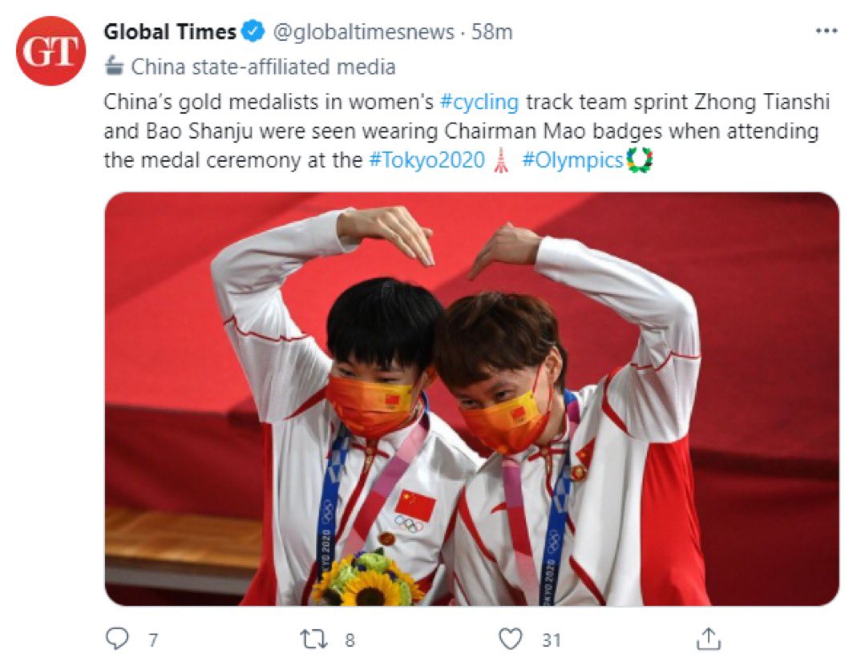Open the three-dot more options menu
The width and height of the screenshot is (861, 670).
pos(827,31)
